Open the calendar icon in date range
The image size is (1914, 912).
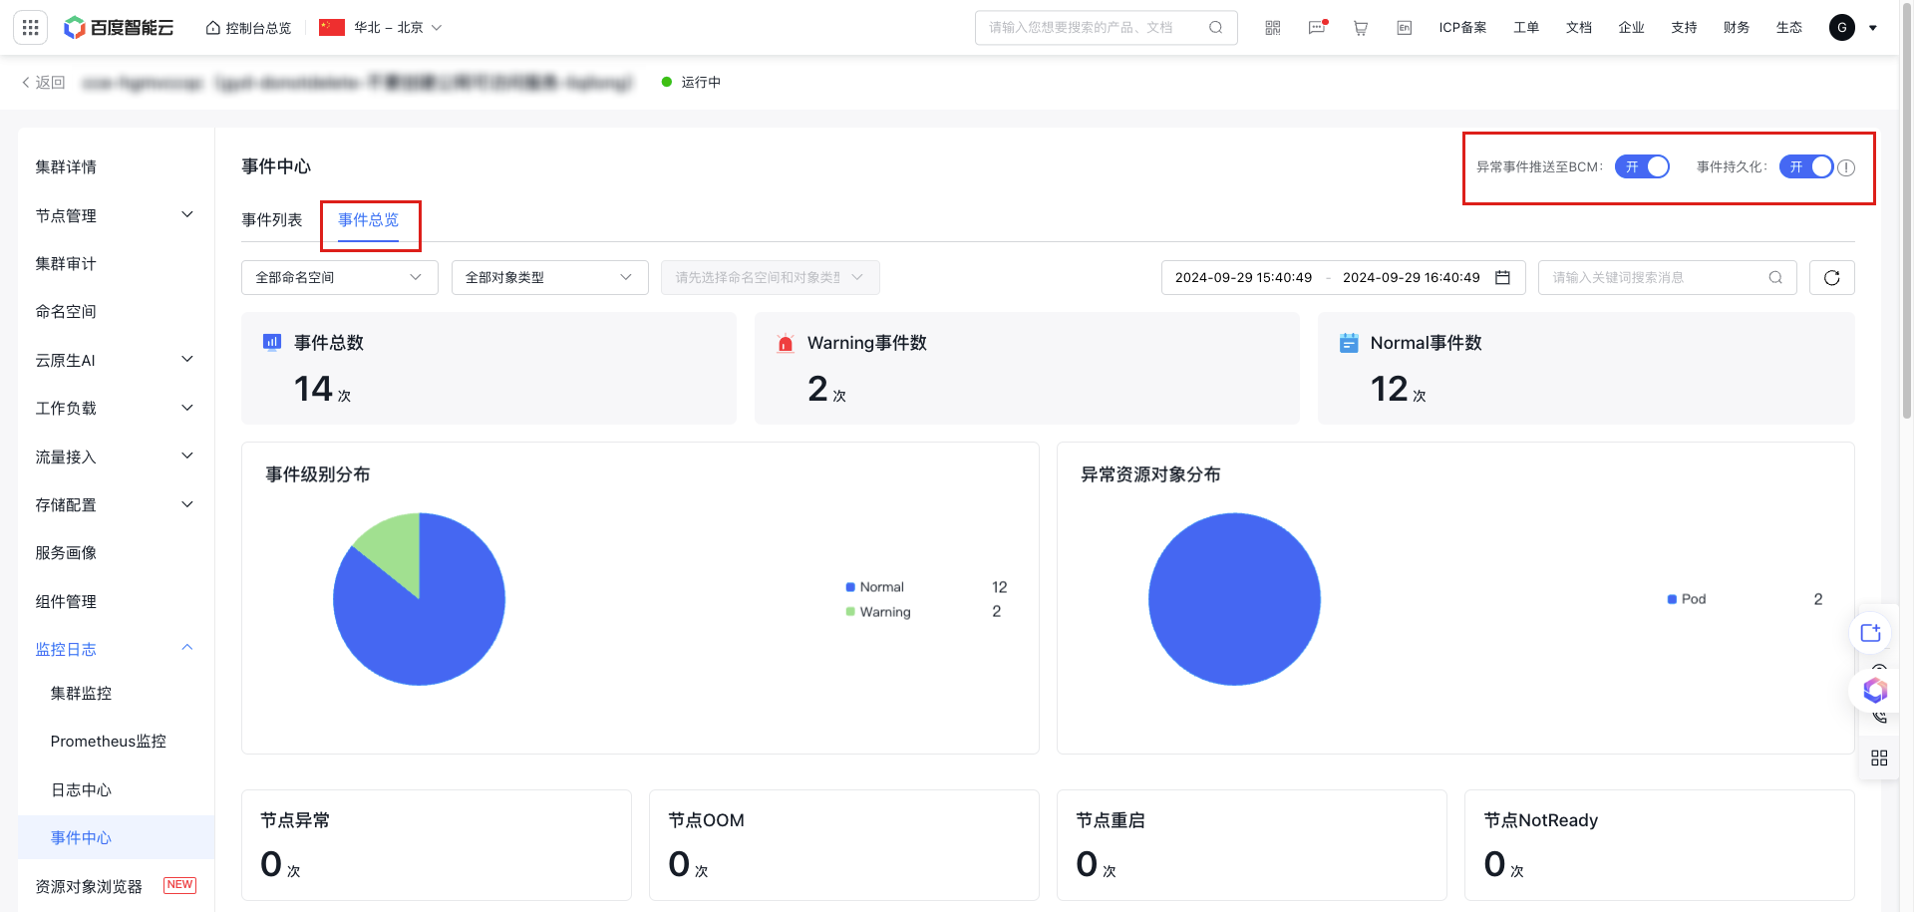tap(1502, 277)
